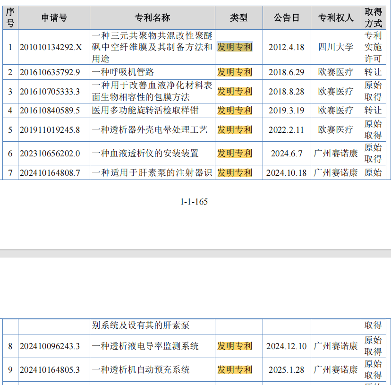Select date 2018.8.28 in row 3
This screenshot has width=391, height=385.
tap(286, 92)
